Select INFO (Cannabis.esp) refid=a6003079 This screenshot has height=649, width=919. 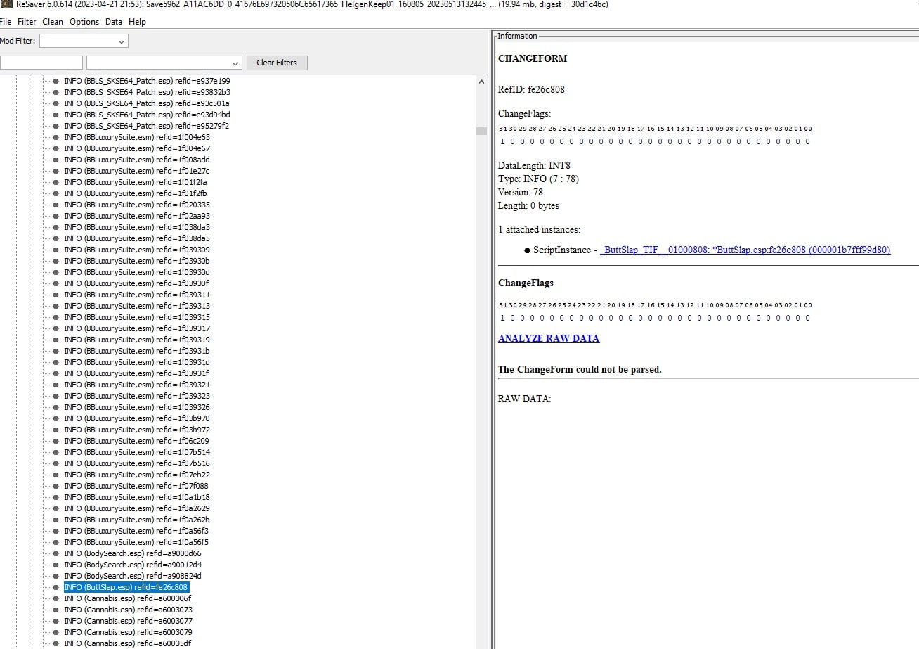tap(128, 632)
